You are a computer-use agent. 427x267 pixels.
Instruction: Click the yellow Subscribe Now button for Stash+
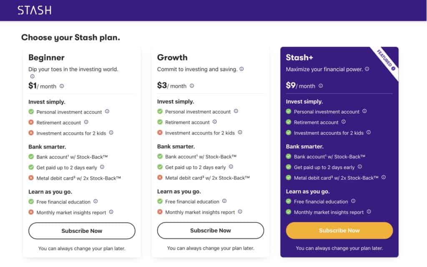(339, 230)
